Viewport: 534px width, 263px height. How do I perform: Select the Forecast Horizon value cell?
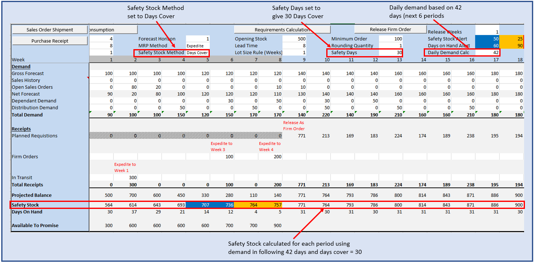coord(198,39)
